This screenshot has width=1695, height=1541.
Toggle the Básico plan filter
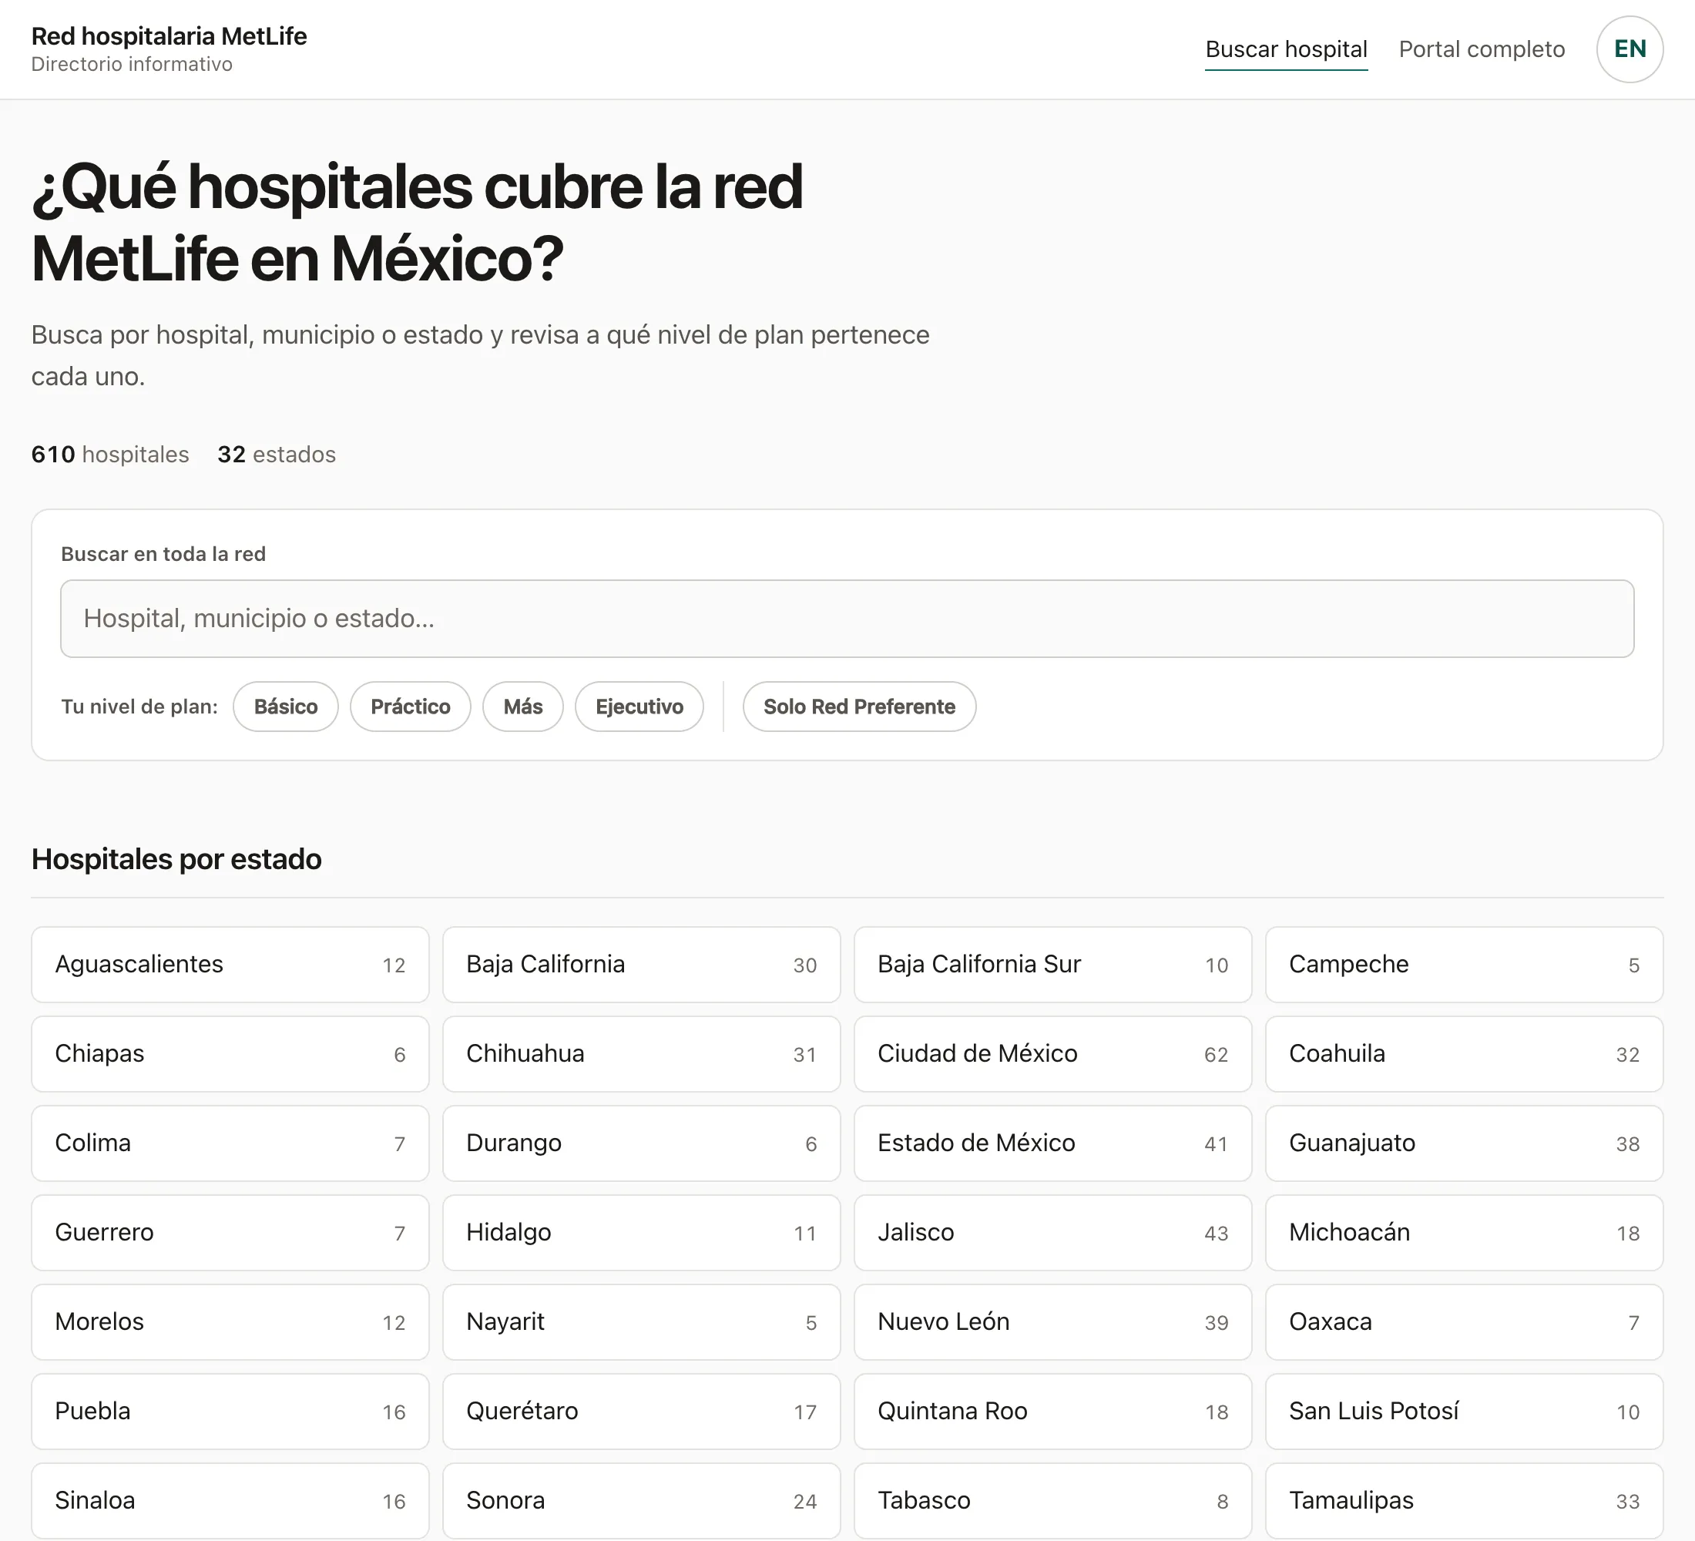point(286,707)
